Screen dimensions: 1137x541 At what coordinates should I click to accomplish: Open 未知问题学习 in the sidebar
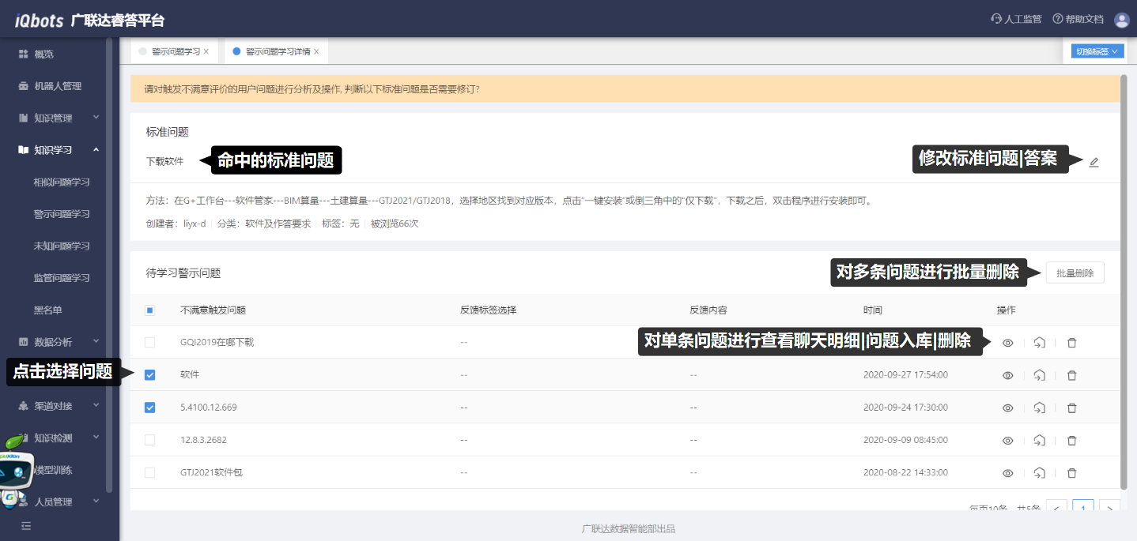pos(62,246)
